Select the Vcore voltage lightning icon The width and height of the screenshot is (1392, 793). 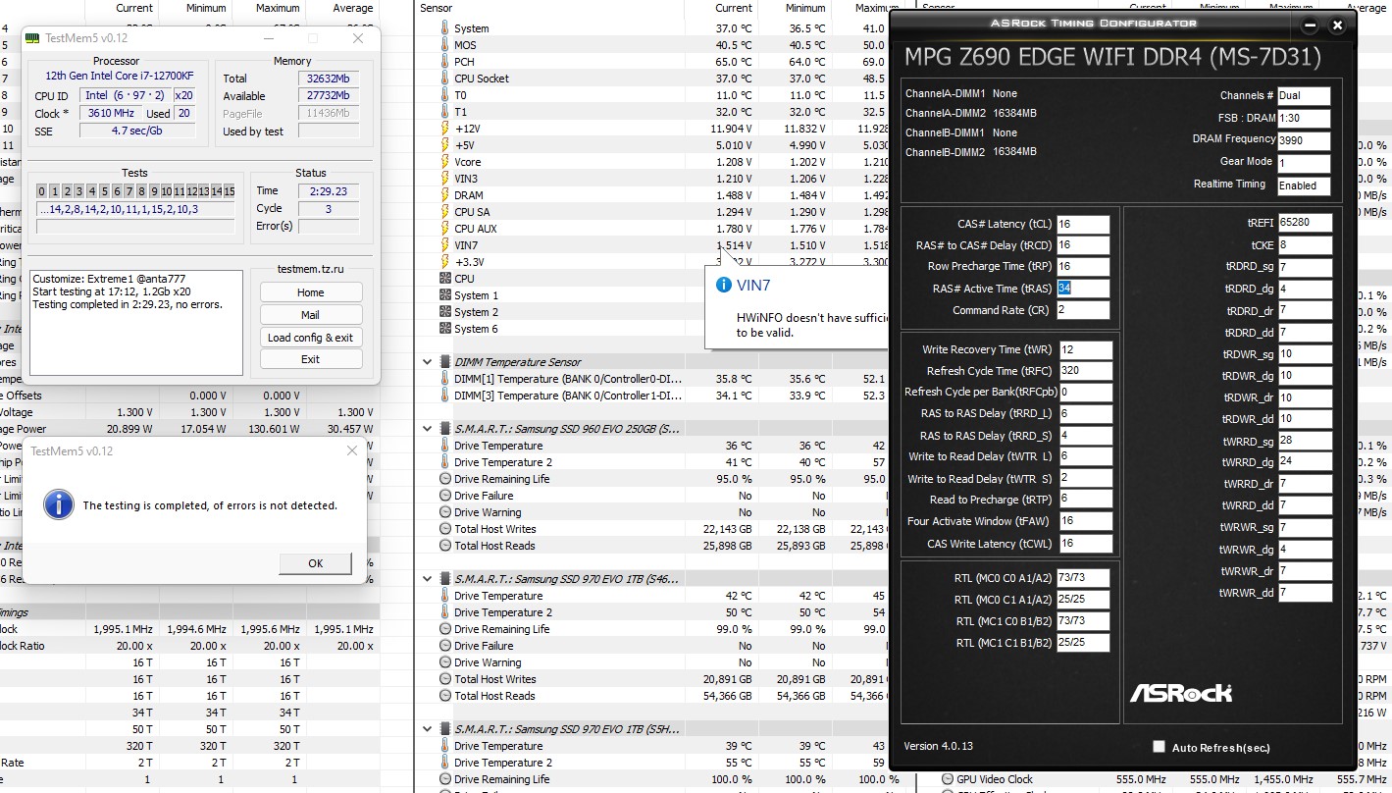click(x=444, y=162)
